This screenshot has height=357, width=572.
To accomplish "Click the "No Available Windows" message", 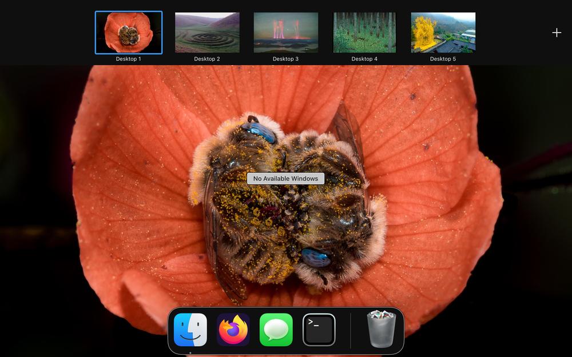I will (285, 179).
